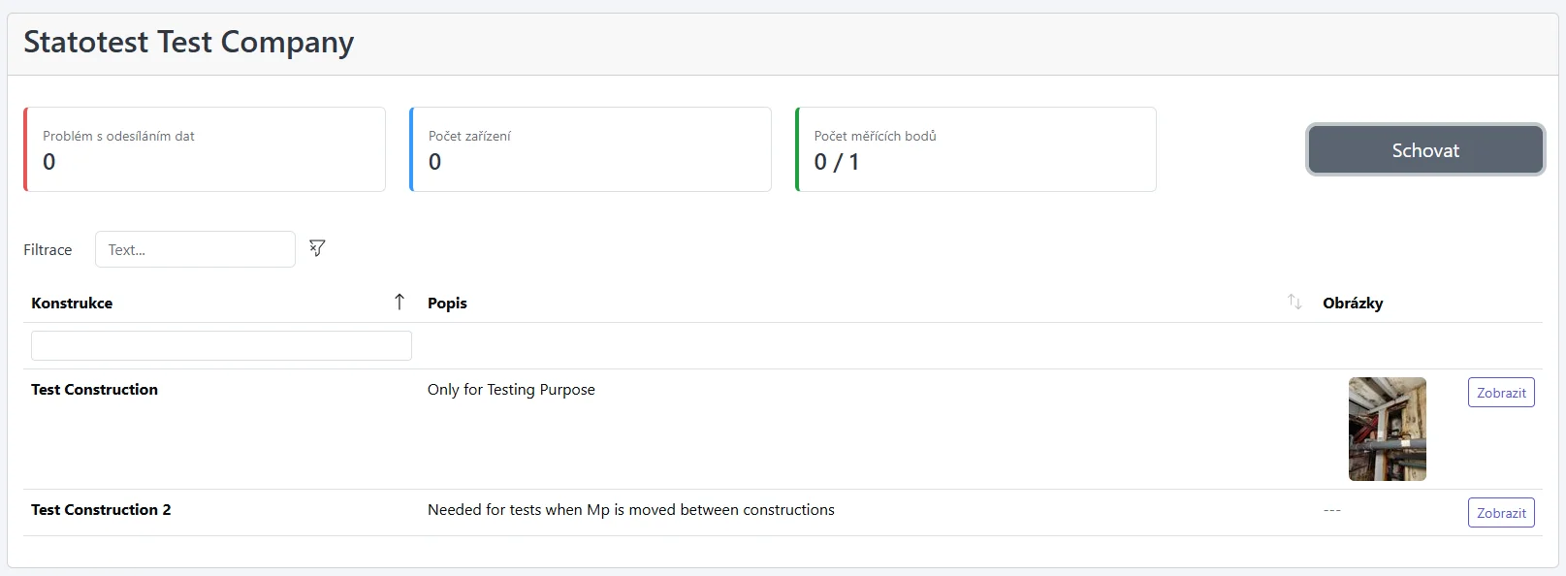Click Zobrazit for Test Construction
This screenshot has height=576, width=1566.
click(1500, 393)
